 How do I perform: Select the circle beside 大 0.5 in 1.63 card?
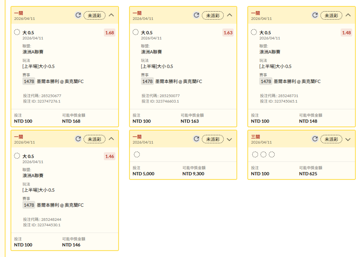click(136, 32)
